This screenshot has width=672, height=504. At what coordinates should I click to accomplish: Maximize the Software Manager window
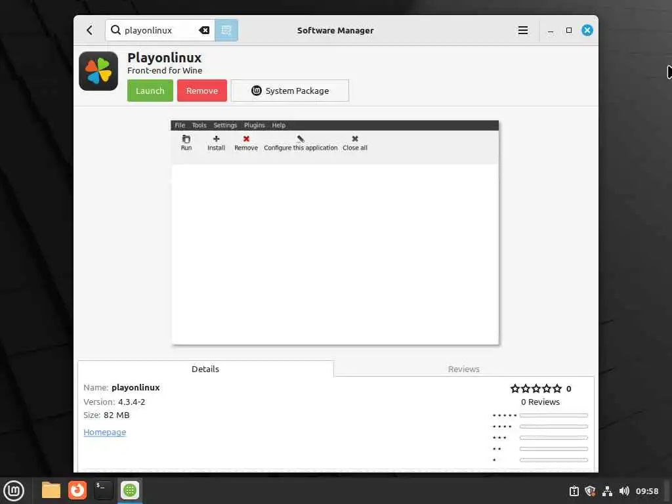[x=569, y=30]
